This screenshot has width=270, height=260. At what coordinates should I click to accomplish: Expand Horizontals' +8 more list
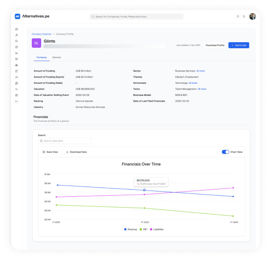click(x=193, y=83)
